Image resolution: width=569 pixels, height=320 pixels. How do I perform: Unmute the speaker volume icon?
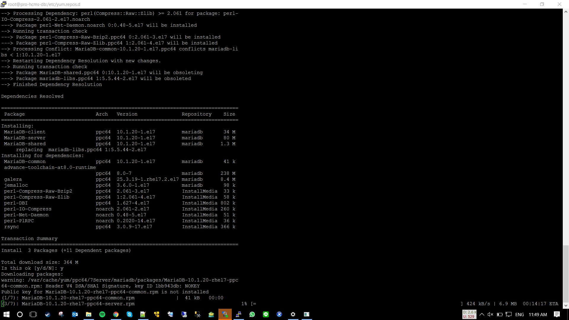tap(490, 314)
